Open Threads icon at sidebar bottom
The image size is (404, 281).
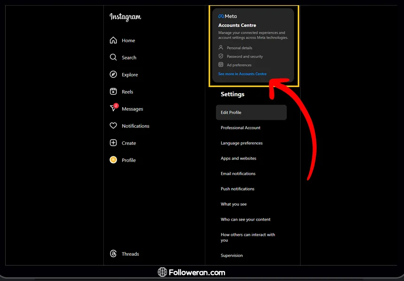[x=113, y=254]
